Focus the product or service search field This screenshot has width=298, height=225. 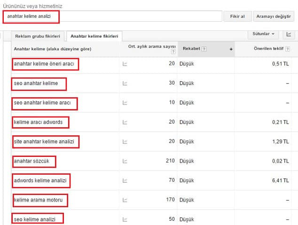coord(112,16)
